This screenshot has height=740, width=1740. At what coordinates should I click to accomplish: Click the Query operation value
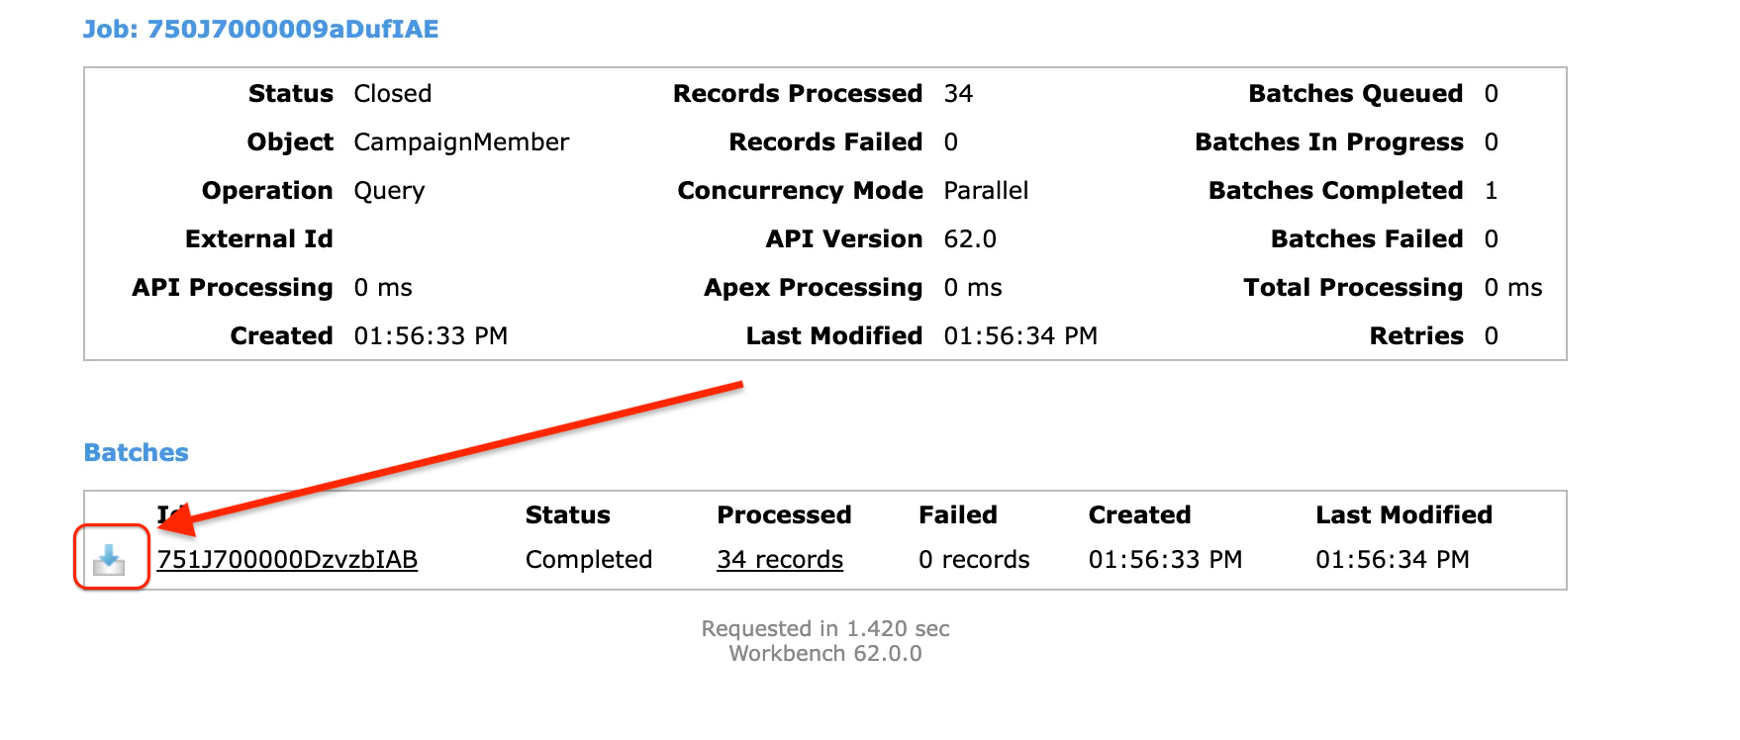point(389,191)
